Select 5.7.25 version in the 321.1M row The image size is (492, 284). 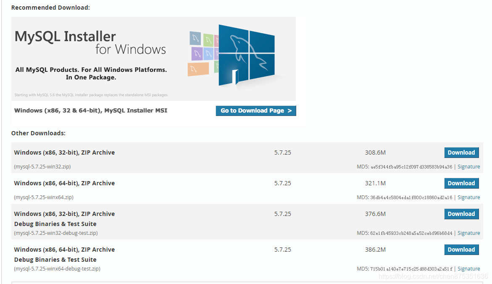(x=283, y=183)
